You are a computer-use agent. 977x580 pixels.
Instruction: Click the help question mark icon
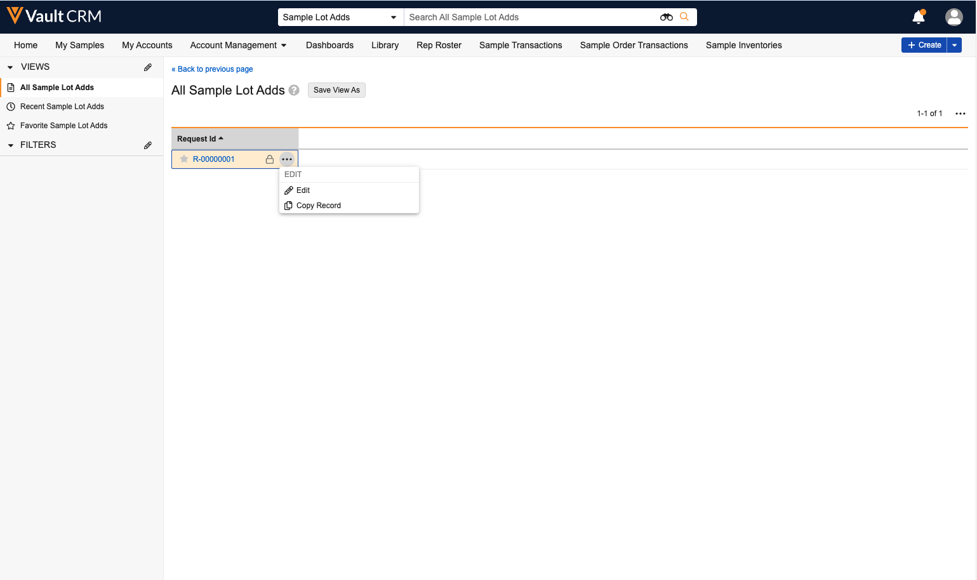point(294,90)
